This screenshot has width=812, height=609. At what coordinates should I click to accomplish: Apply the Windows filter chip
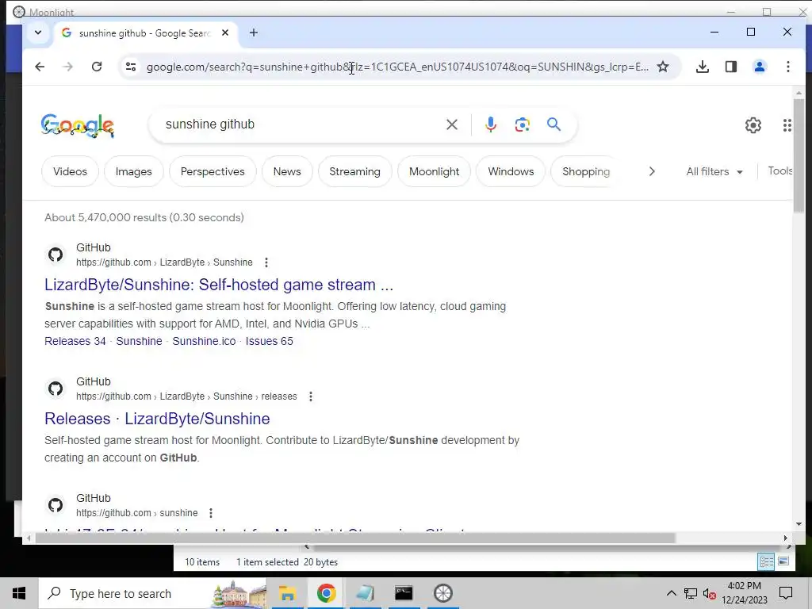pos(511,171)
